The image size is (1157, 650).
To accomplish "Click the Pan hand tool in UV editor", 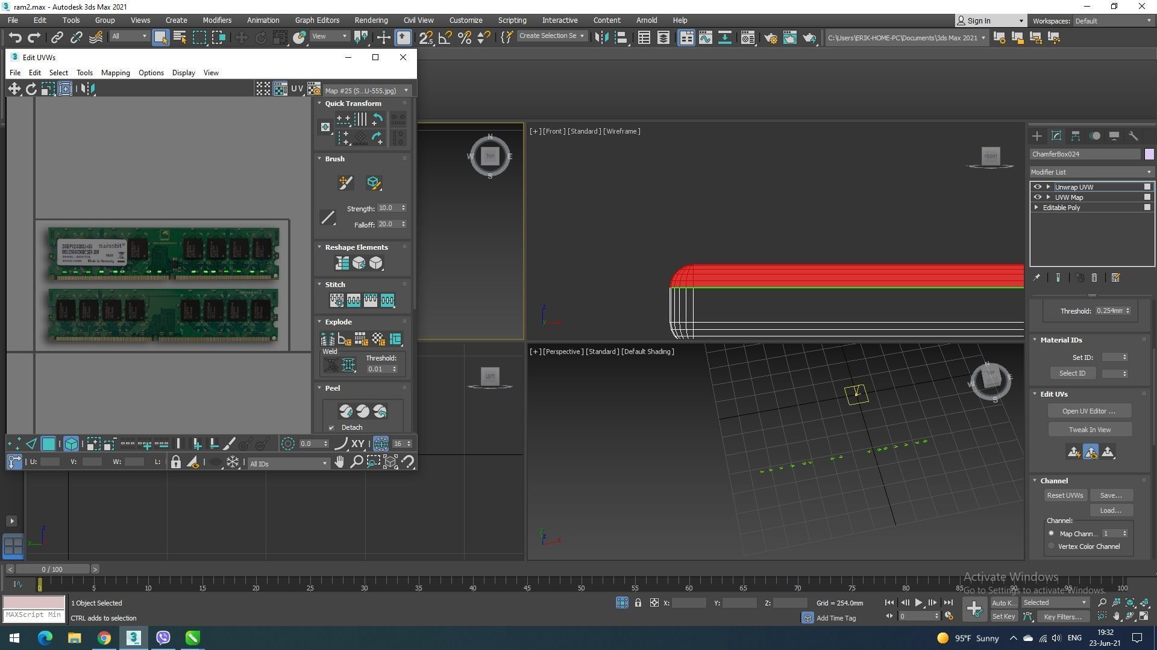I will [339, 462].
